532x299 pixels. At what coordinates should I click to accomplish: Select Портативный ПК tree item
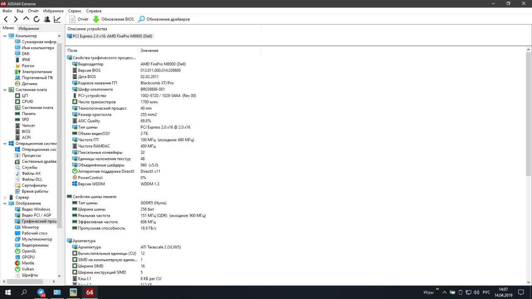(34, 78)
